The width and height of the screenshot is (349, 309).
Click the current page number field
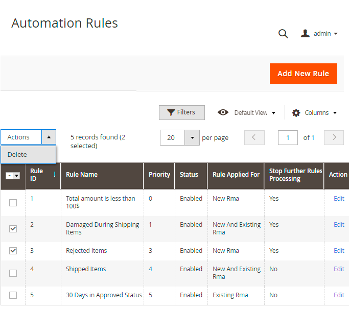(x=288, y=137)
